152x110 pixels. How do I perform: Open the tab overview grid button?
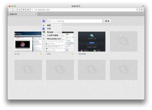point(19,10)
